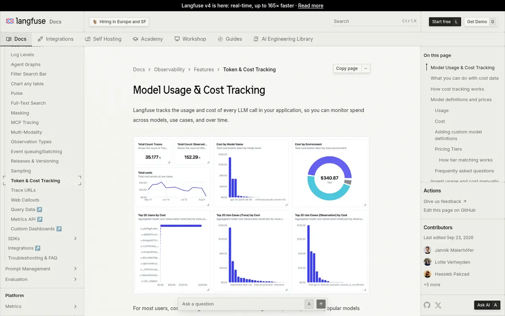Open Filter Search Bar in sidebar
This screenshot has width=505, height=316.
point(29,74)
